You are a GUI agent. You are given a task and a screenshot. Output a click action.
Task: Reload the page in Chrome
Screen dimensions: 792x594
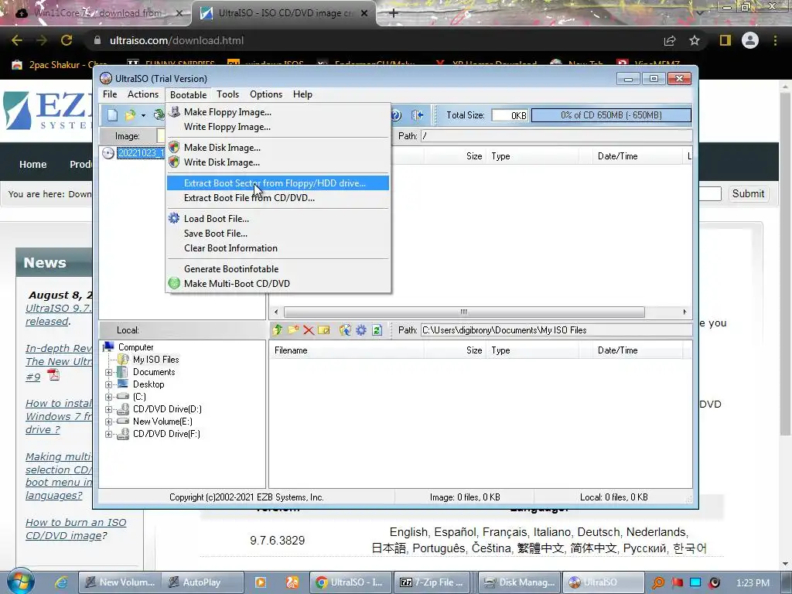tap(67, 40)
